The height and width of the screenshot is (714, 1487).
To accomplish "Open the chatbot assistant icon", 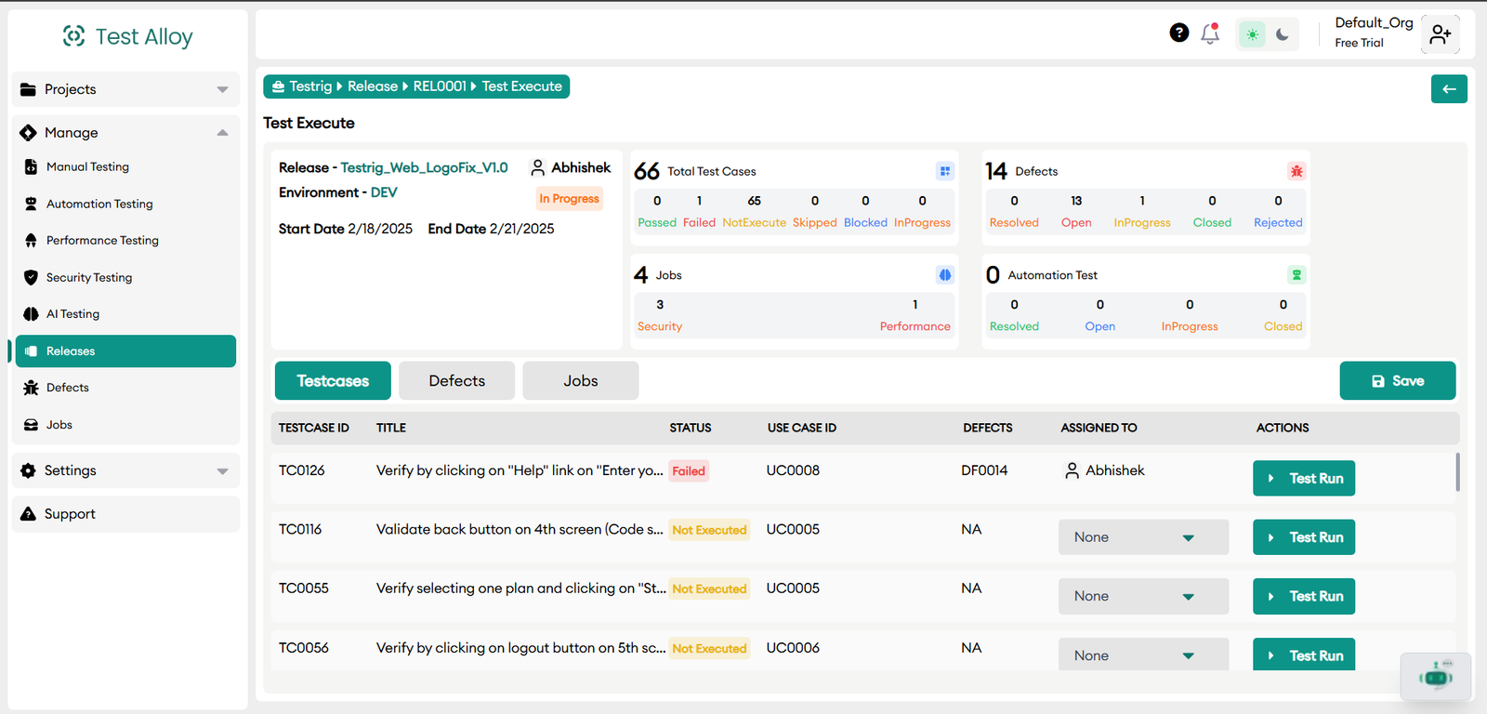I will [x=1436, y=677].
